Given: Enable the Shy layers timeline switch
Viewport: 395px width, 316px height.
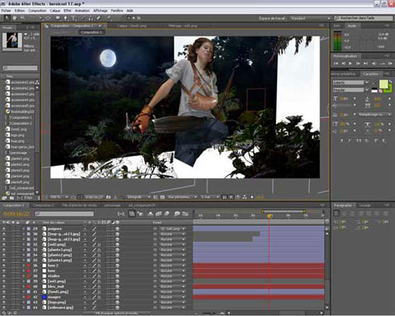Looking at the screenshot, I should pos(150,214).
